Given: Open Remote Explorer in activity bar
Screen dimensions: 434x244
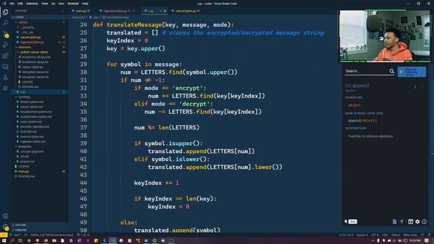Looking at the screenshot, I should (5, 66).
